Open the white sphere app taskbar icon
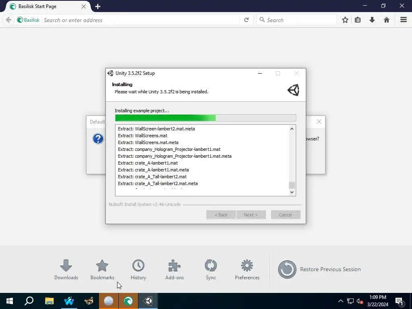This screenshot has height=309, width=412. (109, 301)
